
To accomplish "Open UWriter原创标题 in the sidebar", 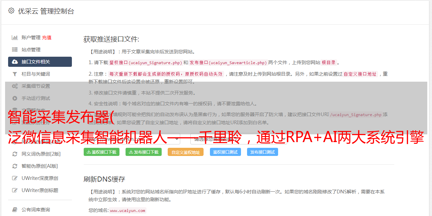I will (40, 190).
